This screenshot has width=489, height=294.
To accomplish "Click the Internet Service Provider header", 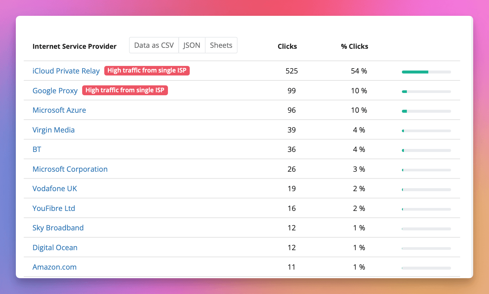I will pos(75,46).
